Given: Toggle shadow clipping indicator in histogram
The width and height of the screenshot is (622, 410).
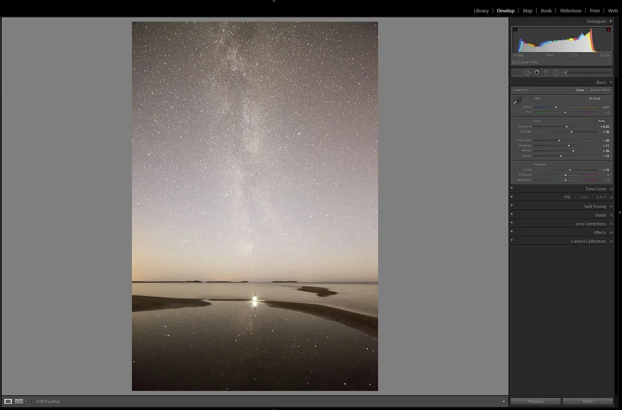Looking at the screenshot, I should [515, 30].
